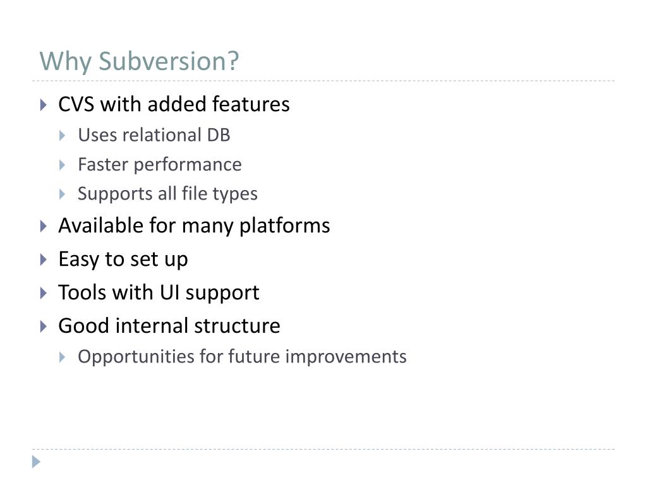Image resolution: width=647 pixels, height=485 pixels.
Task: Click arrow bullet beside Tools with UI support
Action: pos(44,293)
